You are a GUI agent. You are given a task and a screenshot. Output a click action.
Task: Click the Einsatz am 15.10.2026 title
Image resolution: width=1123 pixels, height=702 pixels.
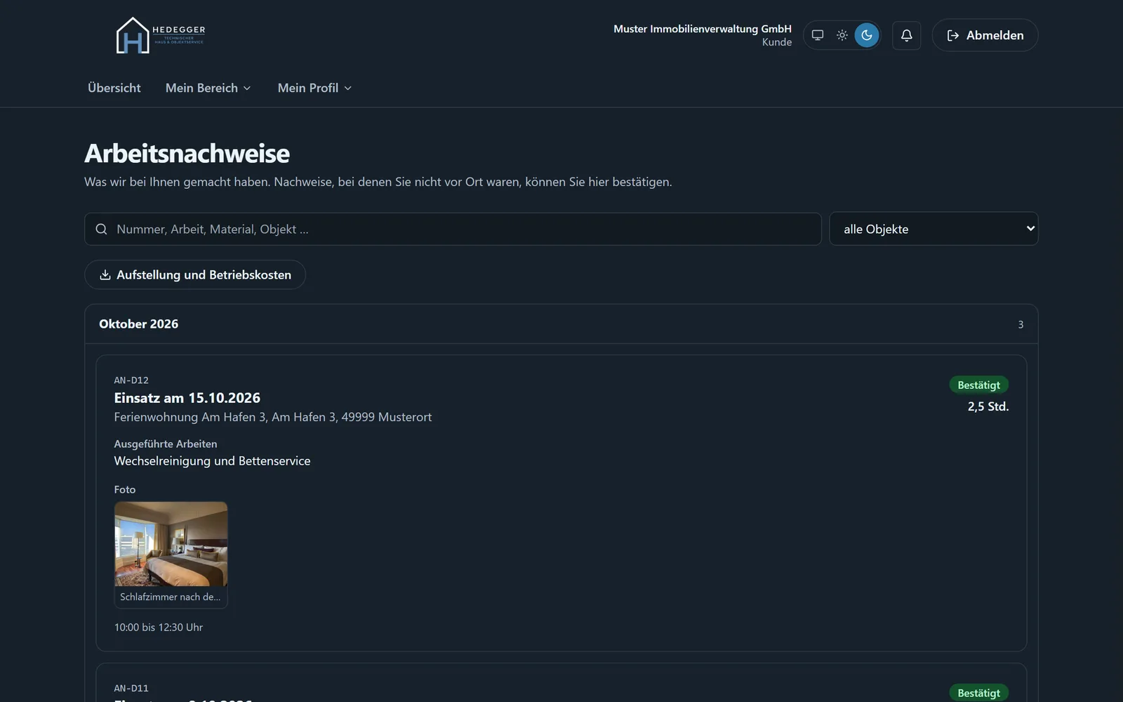(x=187, y=398)
